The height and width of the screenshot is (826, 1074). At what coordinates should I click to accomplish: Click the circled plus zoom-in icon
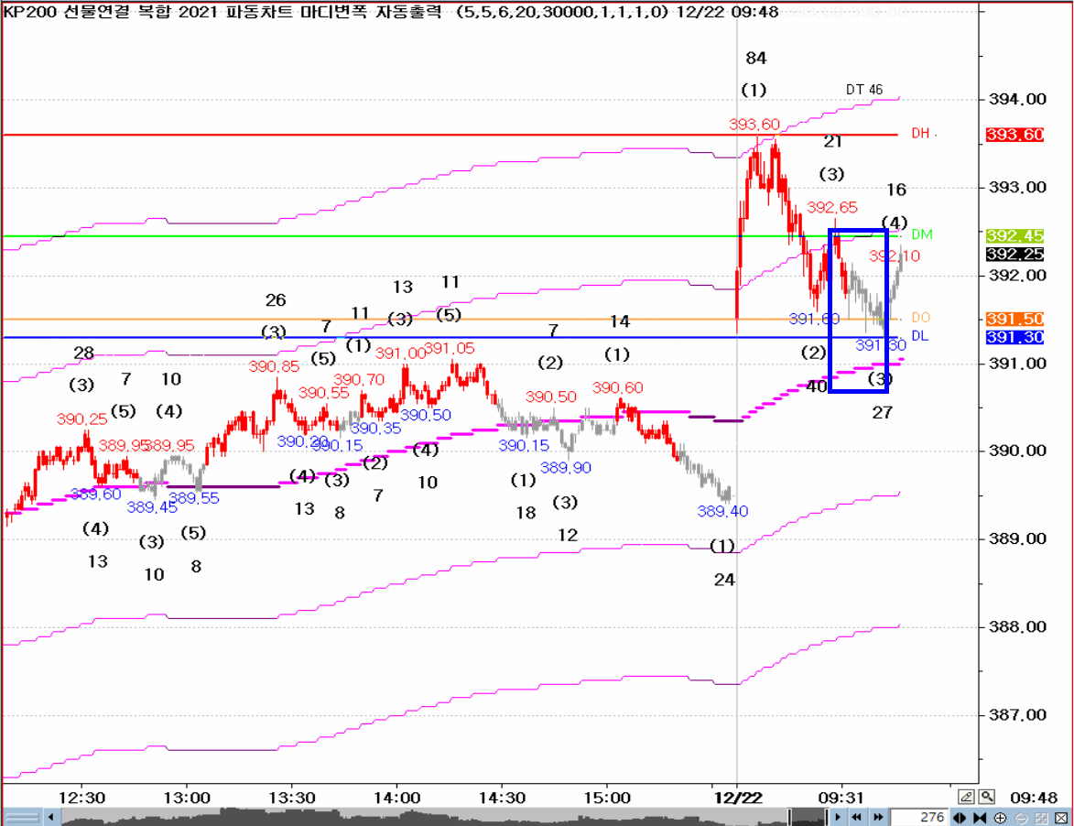tap(1001, 817)
